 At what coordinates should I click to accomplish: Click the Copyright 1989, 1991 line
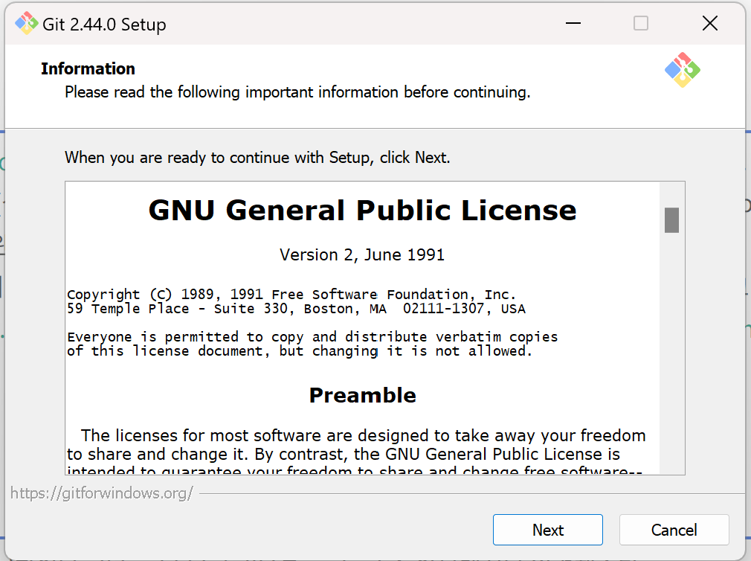[291, 294]
